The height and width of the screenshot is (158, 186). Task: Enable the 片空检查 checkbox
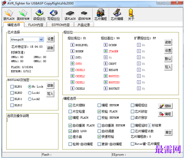tap(70, 112)
